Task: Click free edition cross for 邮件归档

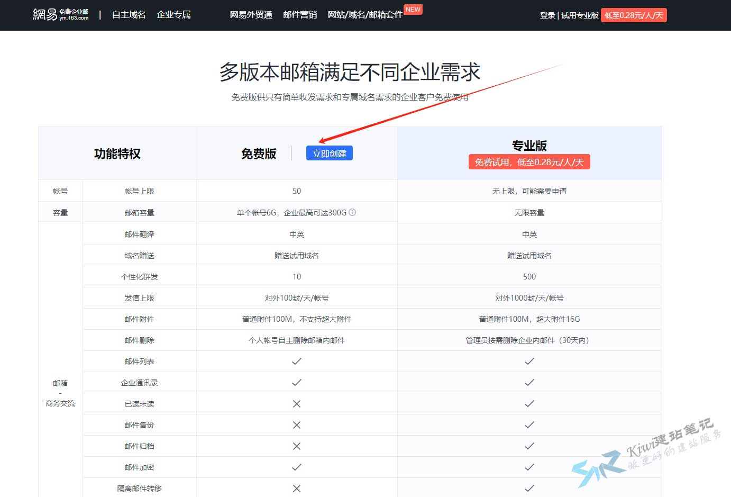Action: click(x=297, y=446)
